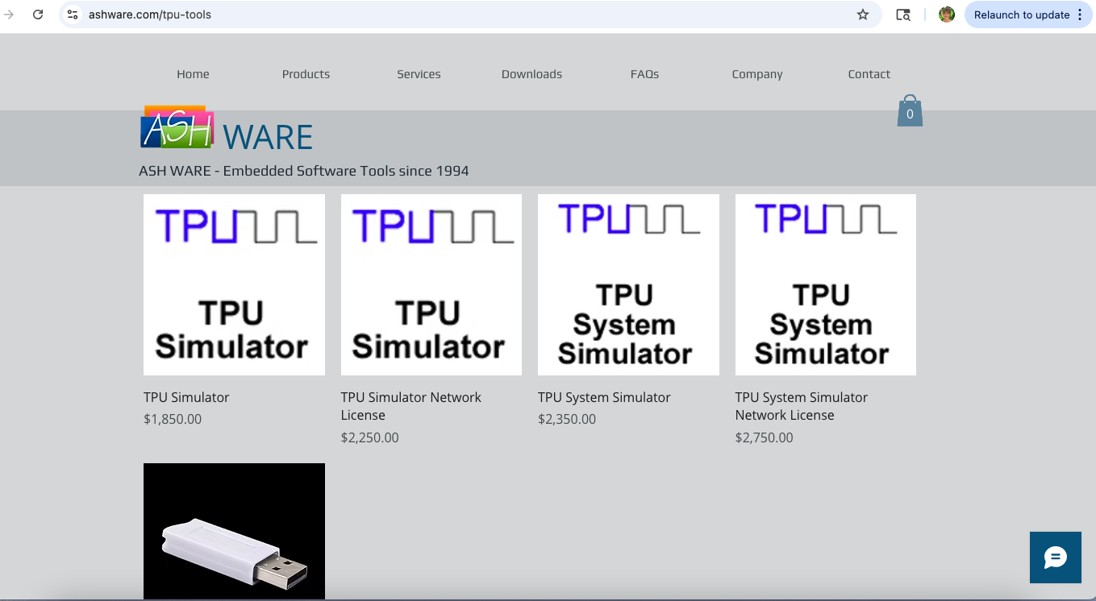
Task: Select the TPU System Simulator product title
Action: pos(604,397)
